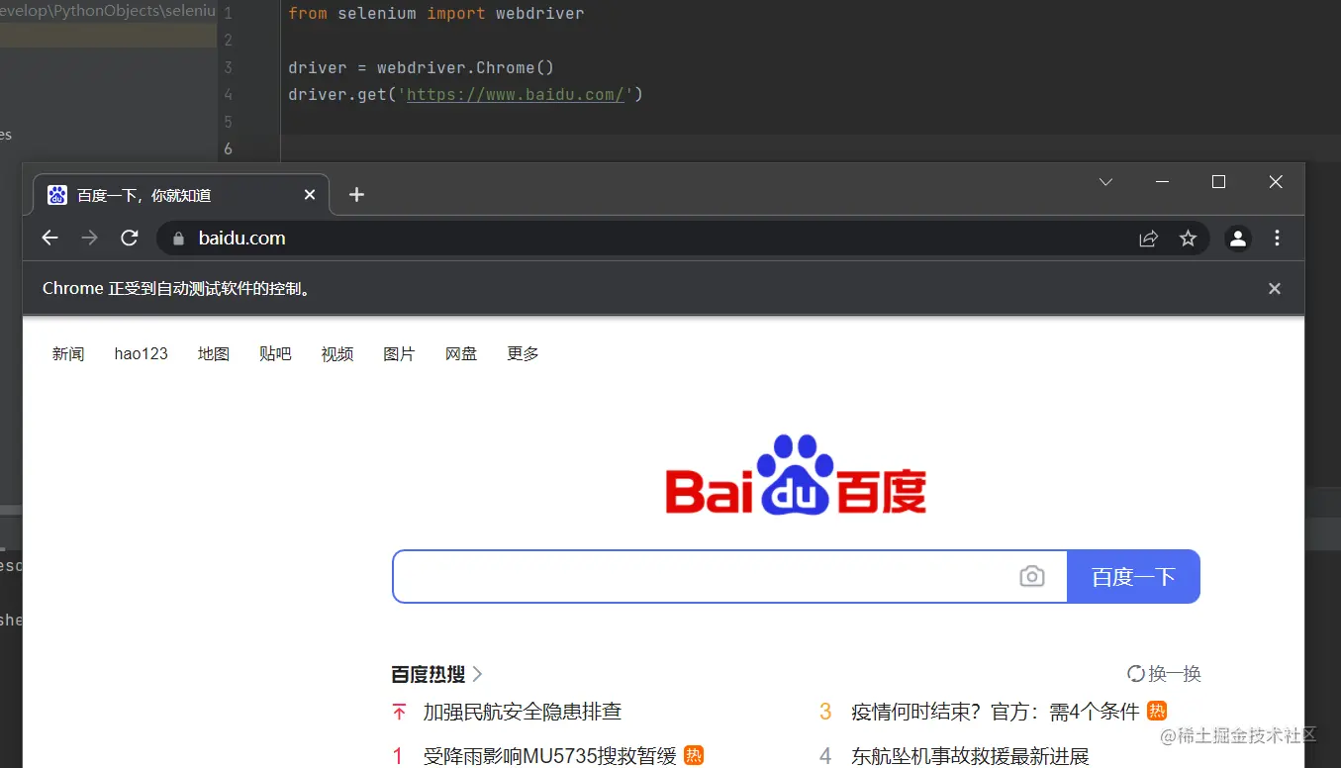Click the Baidu logo

pyautogui.click(x=796, y=475)
